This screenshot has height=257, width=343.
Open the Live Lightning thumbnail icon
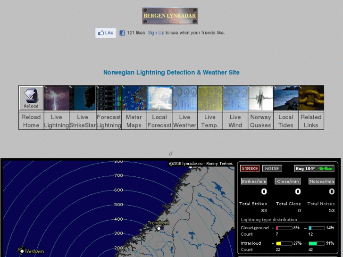[57, 98]
